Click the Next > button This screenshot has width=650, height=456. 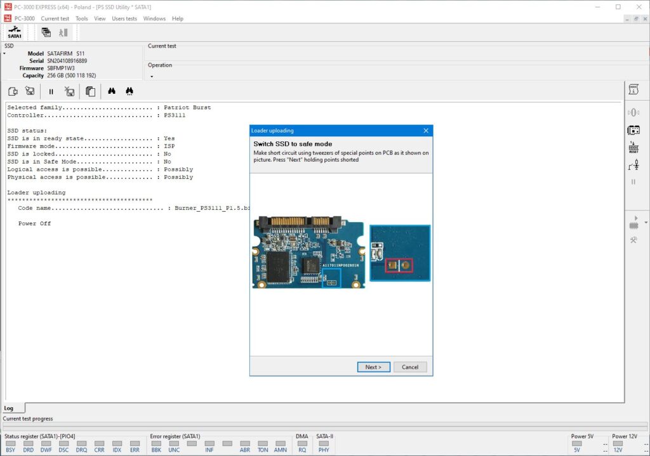click(x=373, y=367)
